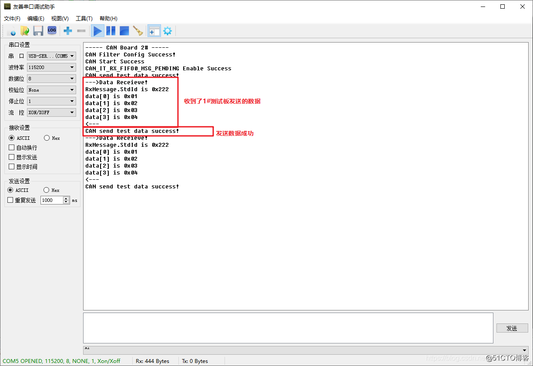
Task: Select ASCII in send settings
Action: coord(18,190)
